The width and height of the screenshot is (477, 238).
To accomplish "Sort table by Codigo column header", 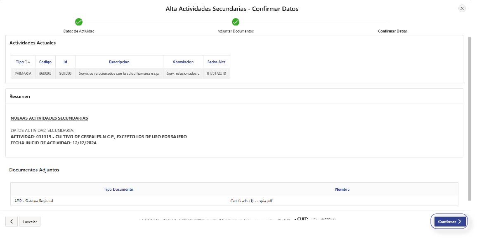I will coord(45,62).
